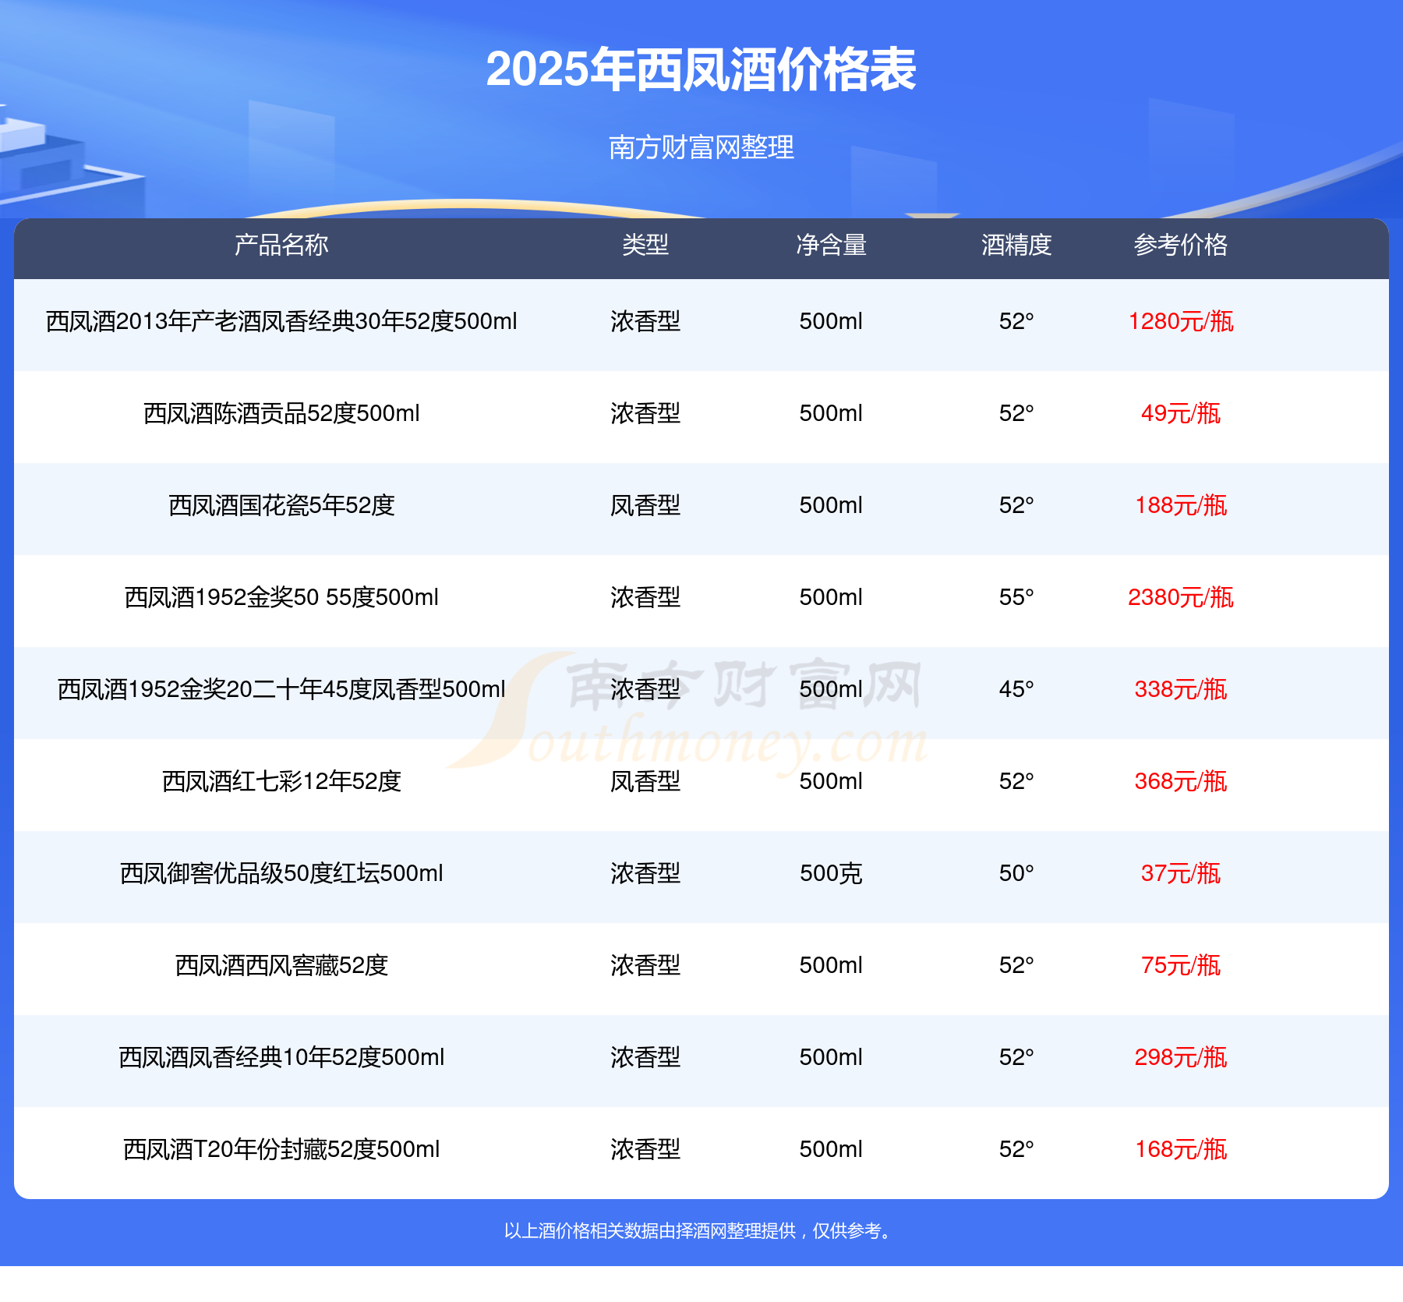Click 浓香型 in the 陈酒贡品 row

645,413
